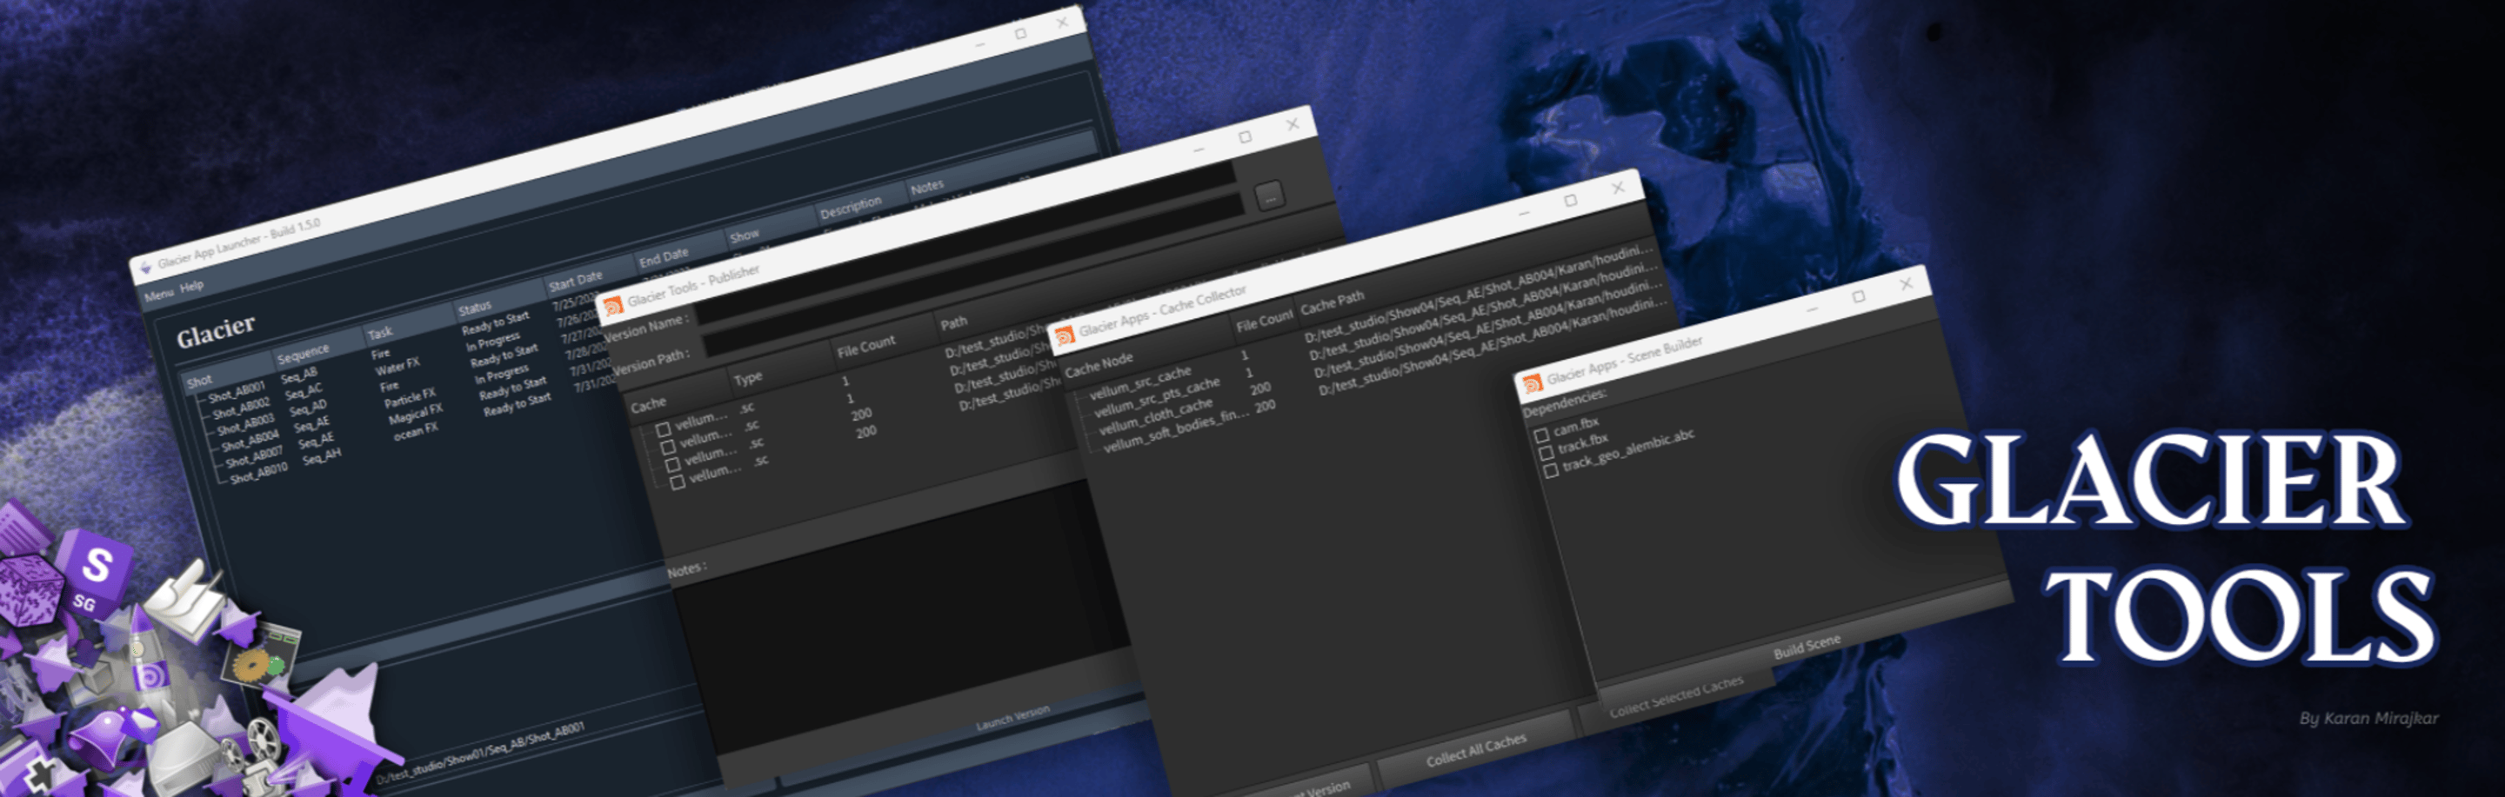This screenshot has width=2505, height=797.
Task: Close the Cache Collector window
Action: click(x=1618, y=189)
